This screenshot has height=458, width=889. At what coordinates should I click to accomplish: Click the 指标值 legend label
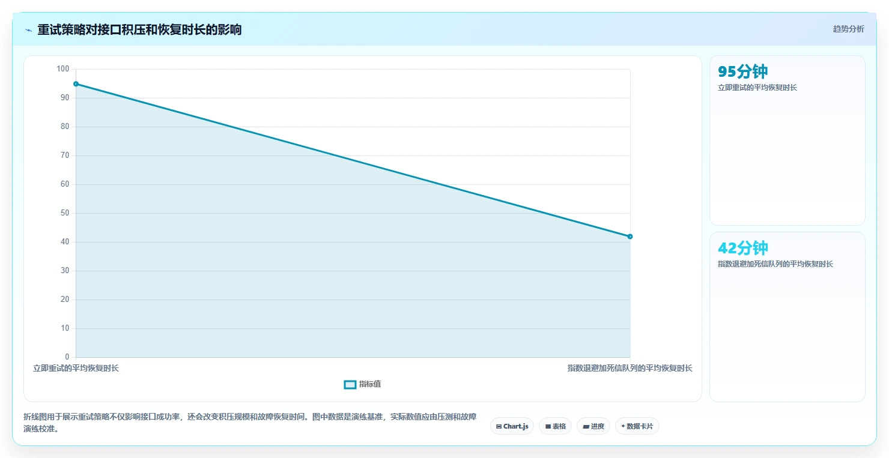coord(370,384)
